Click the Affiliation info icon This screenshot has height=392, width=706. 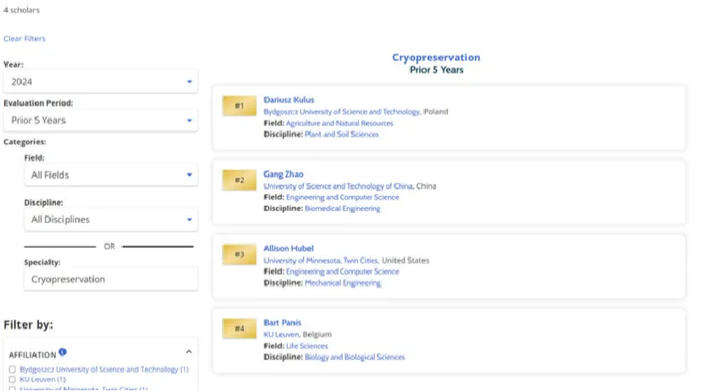click(63, 352)
